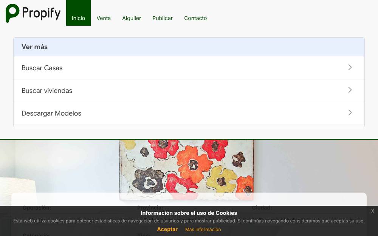Click the Ver más panel header
This screenshot has height=236, width=378.
click(189, 47)
